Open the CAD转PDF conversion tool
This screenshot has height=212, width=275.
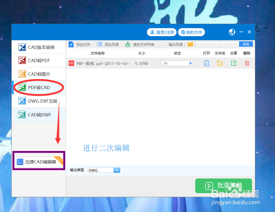click(38, 60)
